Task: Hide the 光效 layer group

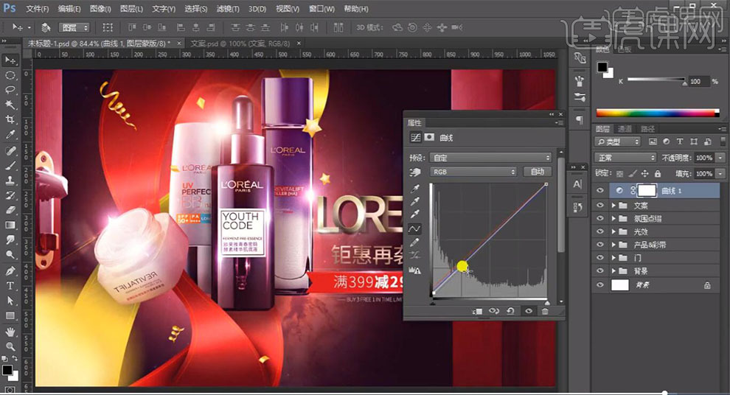Action: tap(600, 231)
